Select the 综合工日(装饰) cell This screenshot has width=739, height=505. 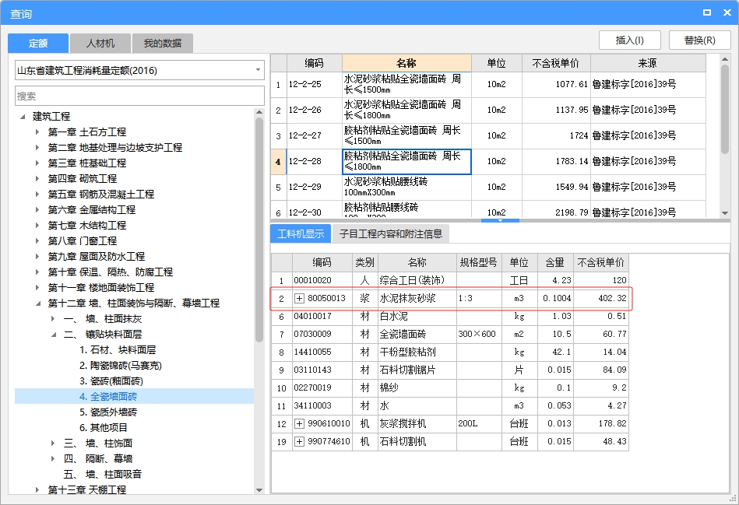417,280
